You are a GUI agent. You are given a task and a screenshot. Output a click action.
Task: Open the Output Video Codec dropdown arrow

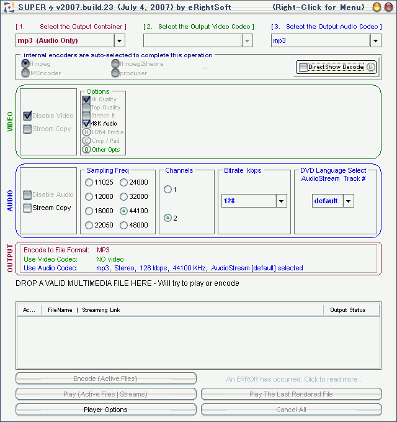coord(247,40)
